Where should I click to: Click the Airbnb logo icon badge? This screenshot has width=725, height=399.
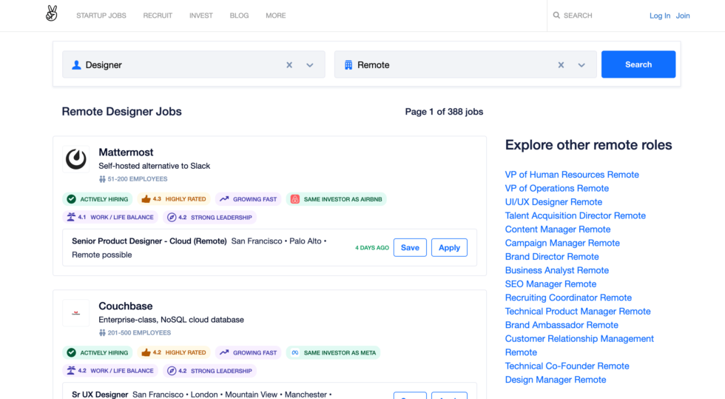tap(295, 199)
